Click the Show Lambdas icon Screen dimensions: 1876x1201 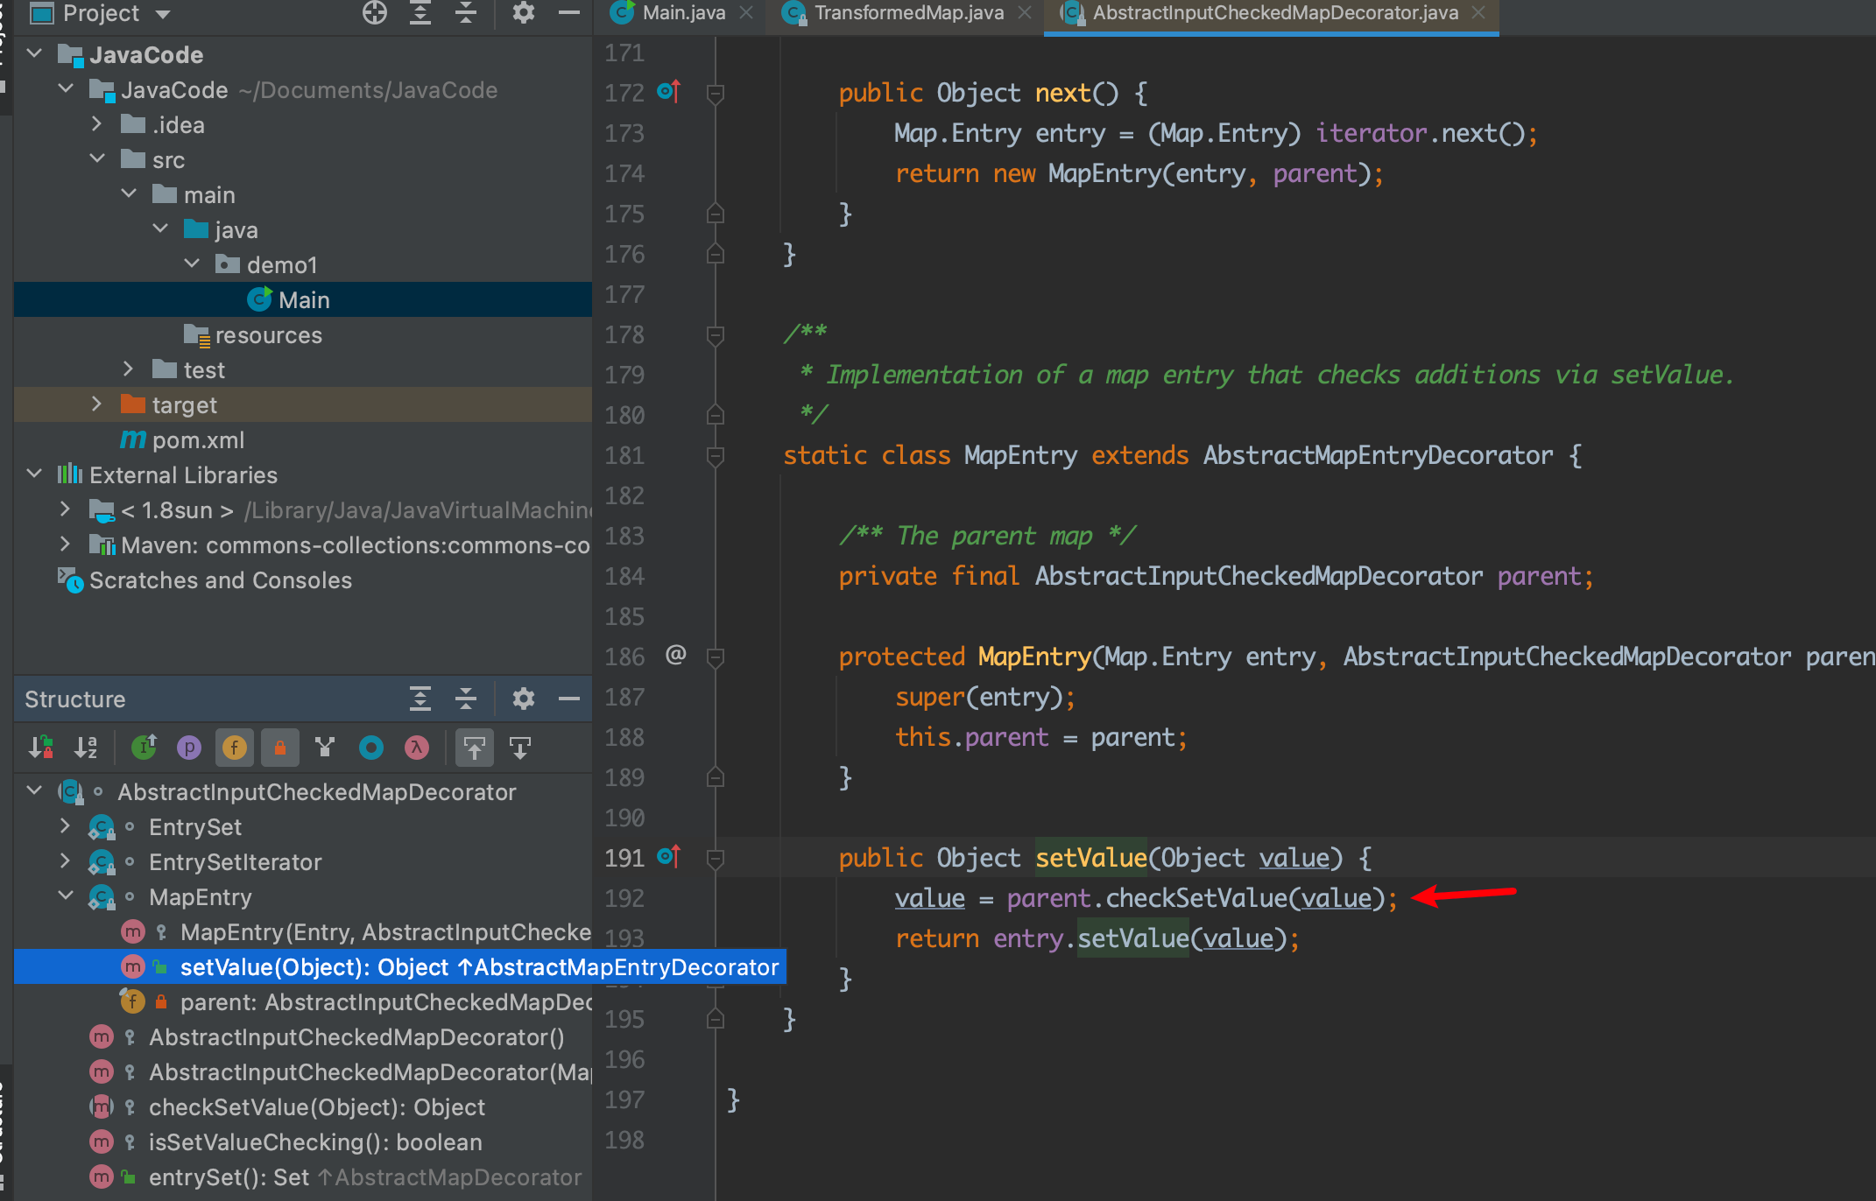[417, 748]
